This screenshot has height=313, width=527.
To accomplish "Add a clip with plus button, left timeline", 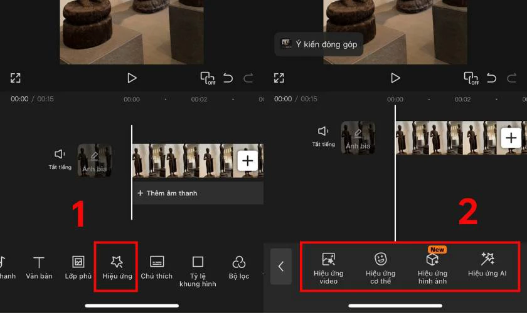I will (248, 161).
